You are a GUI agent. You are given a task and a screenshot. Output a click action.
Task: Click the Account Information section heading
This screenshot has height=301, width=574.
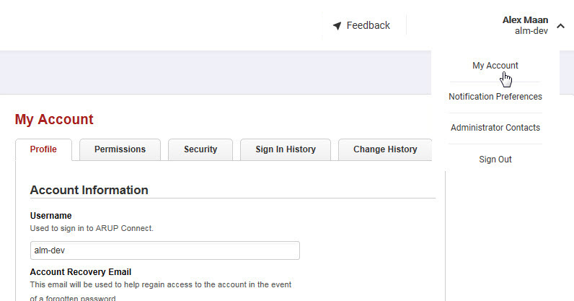pyautogui.click(x=89, y=191)
